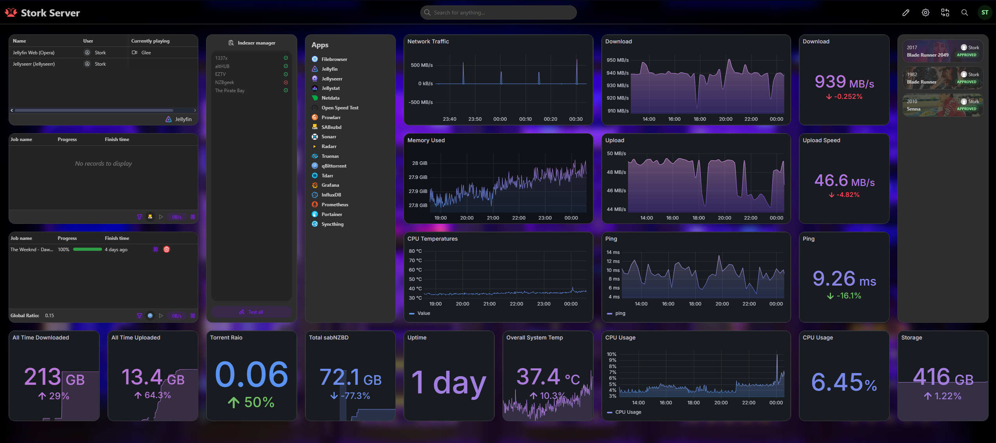This screenshot has width=996, height=443.
Task: Open Filebrowser from the Apps list
Action: coord(329,59)
